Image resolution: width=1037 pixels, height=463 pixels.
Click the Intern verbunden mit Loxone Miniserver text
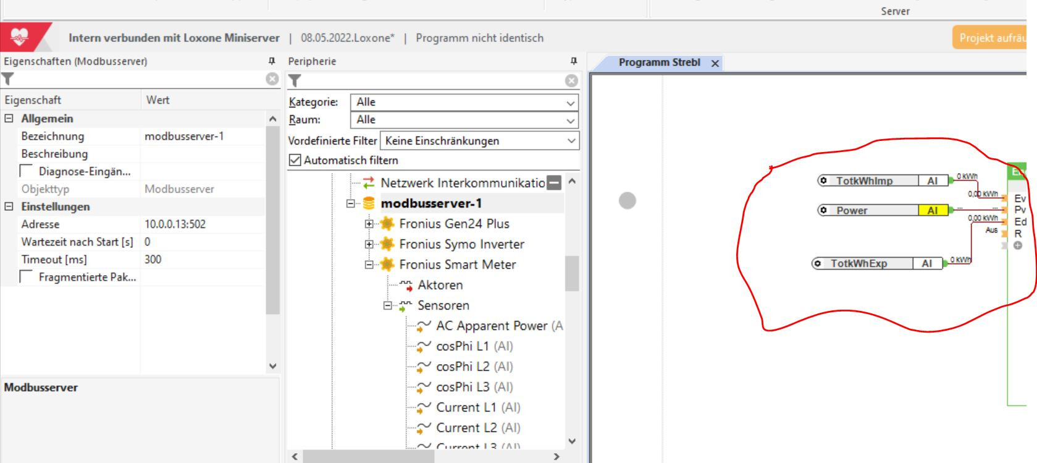coord(174,38)
